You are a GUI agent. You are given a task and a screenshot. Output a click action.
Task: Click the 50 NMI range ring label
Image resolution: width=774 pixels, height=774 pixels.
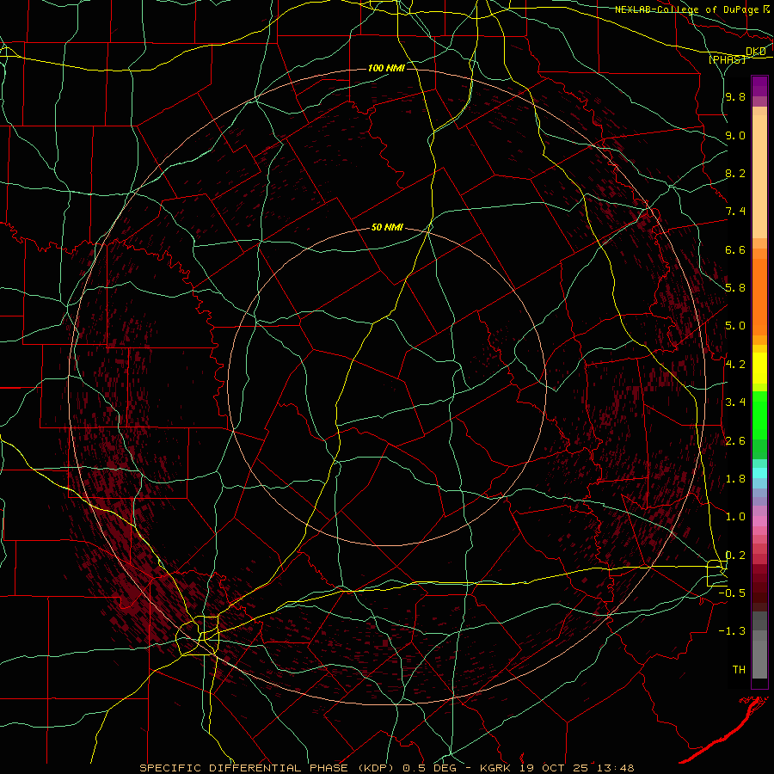pyautogui.click(x=387, y=227)
